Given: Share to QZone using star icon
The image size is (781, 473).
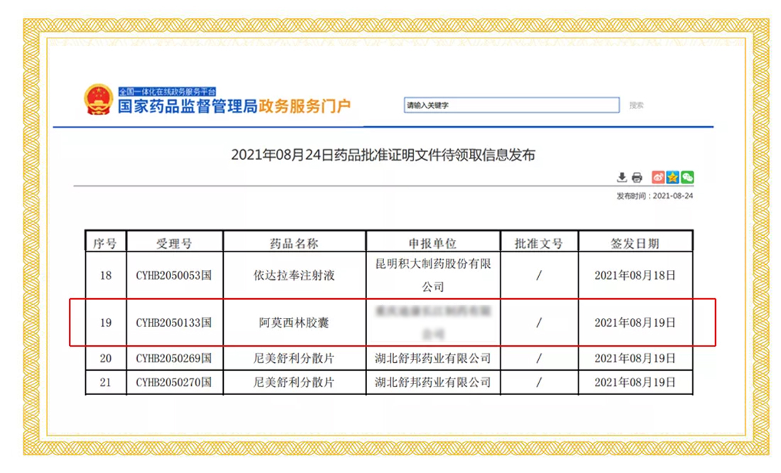Looking at the screenshot, I should tap(672, 178).
